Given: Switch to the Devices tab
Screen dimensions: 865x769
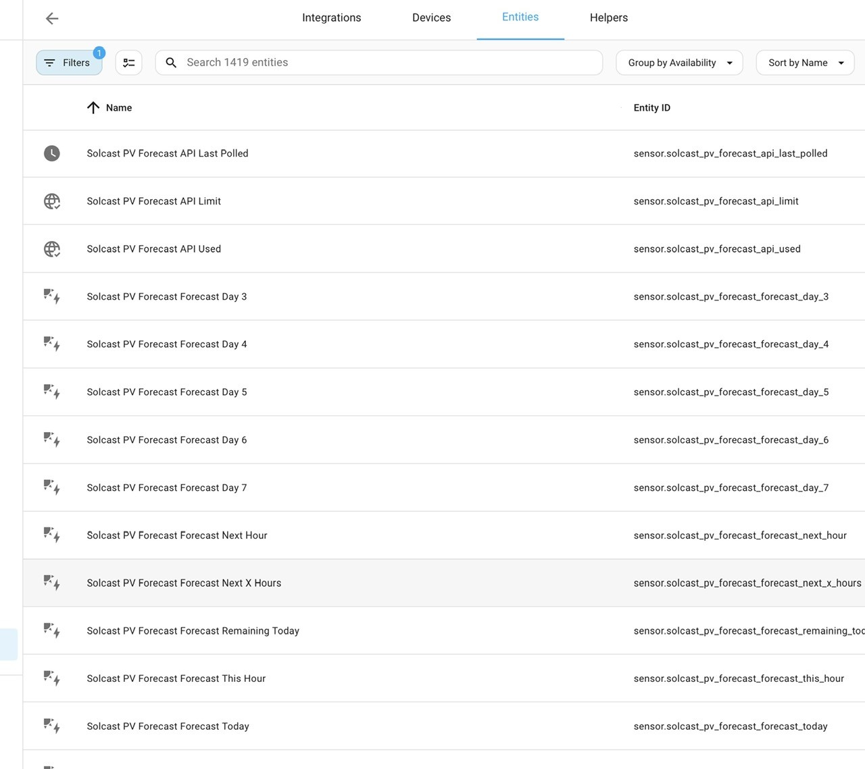Looking at the screenshot, I should click(432, 18).
